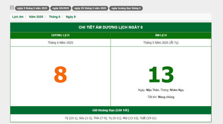Click the "Giờ Hoàng Đạo (Giờ Tốt)" header bar
The image size is (223, 124).
point(111,110)
